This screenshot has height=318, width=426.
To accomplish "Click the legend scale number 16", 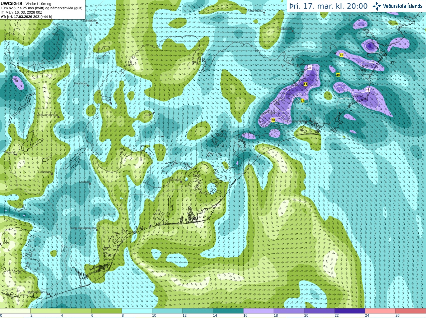I will [245, 316].
